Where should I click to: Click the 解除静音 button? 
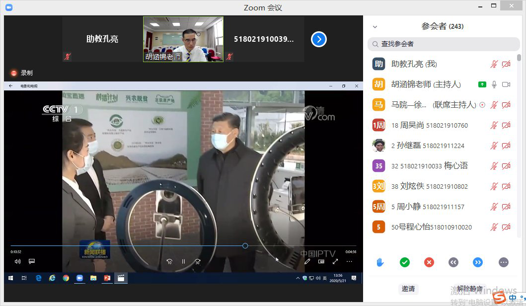pos(470,289)
